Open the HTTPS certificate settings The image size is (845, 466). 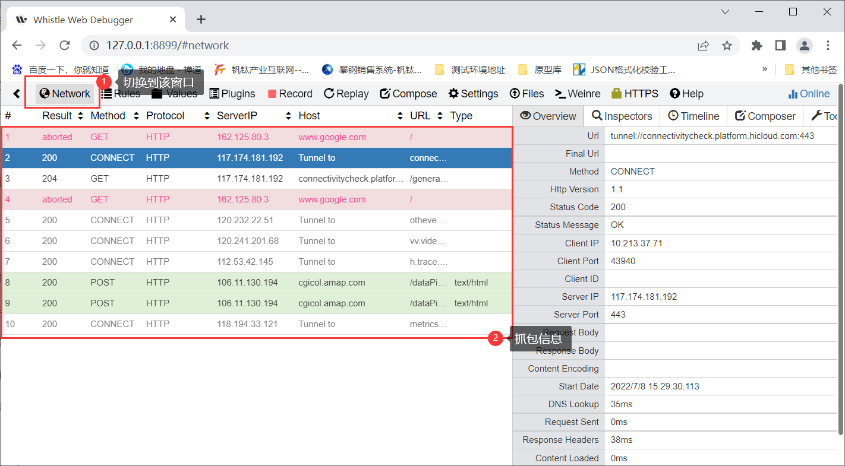(635, 94)
